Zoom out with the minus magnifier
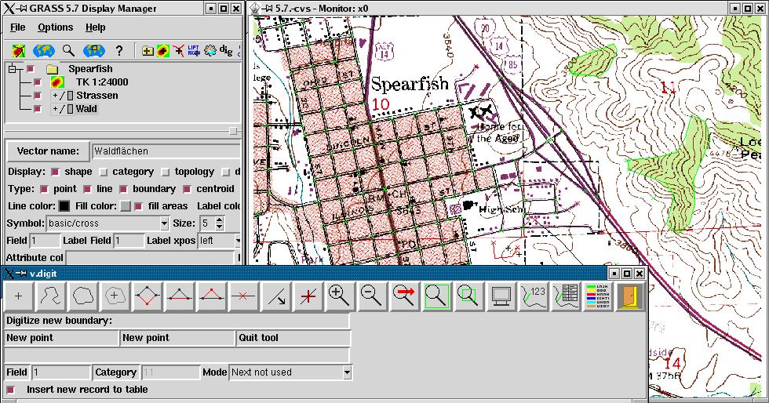769x403 pixels. [x=371, y=296]
